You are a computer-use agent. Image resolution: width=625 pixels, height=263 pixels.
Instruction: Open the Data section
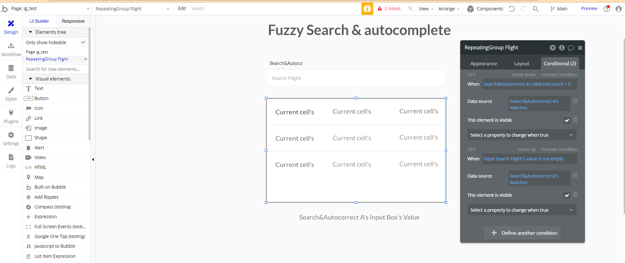[11, 72]
